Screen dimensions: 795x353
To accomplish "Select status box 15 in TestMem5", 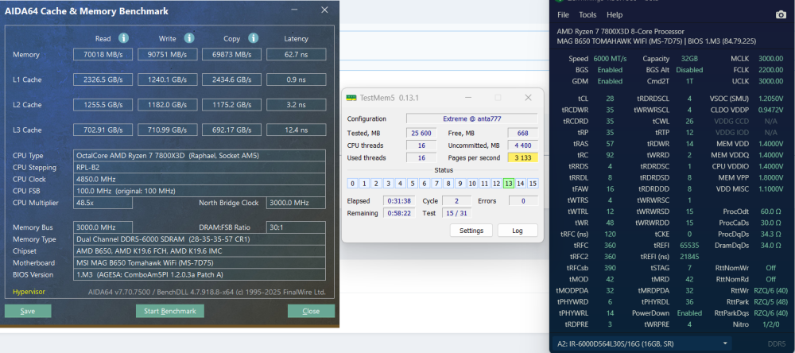I will click(533, 184).
